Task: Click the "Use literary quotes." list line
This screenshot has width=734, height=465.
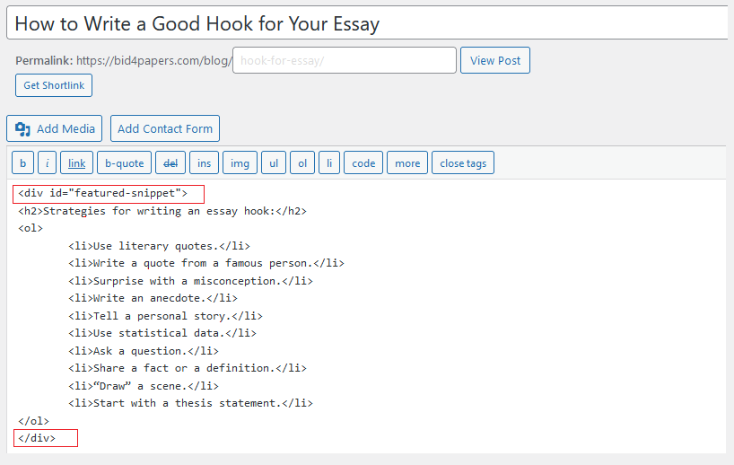Action: (x=159, y=246)
